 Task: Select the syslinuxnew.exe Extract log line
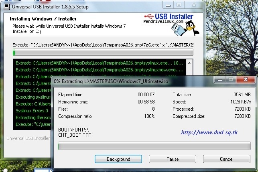click(100, 70)
